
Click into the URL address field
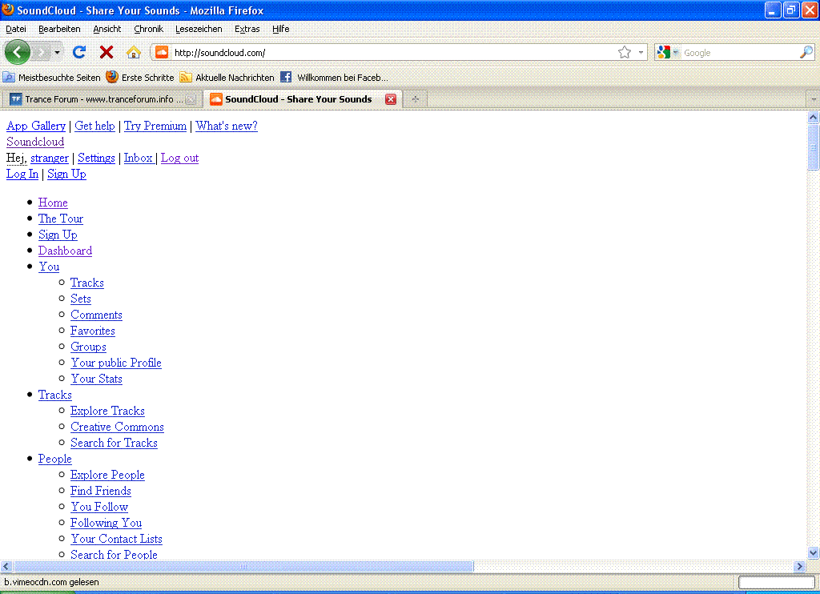[392, 53]
